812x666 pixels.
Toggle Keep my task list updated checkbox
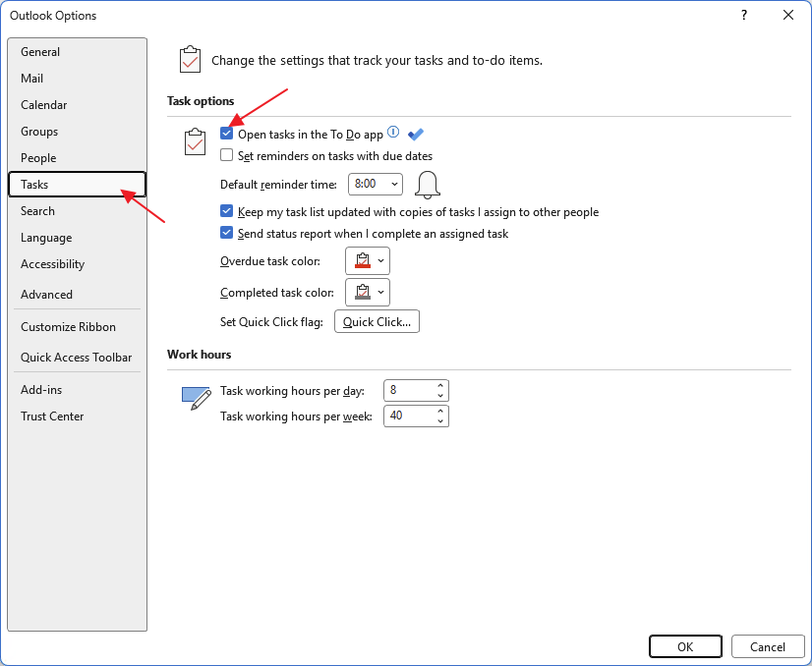click(227, 211)
